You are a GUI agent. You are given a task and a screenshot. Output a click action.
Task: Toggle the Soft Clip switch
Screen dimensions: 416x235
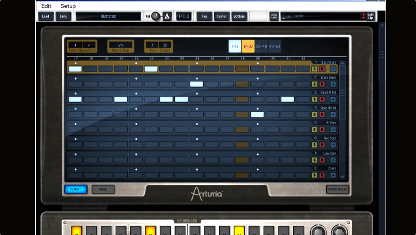pos(370,17)
